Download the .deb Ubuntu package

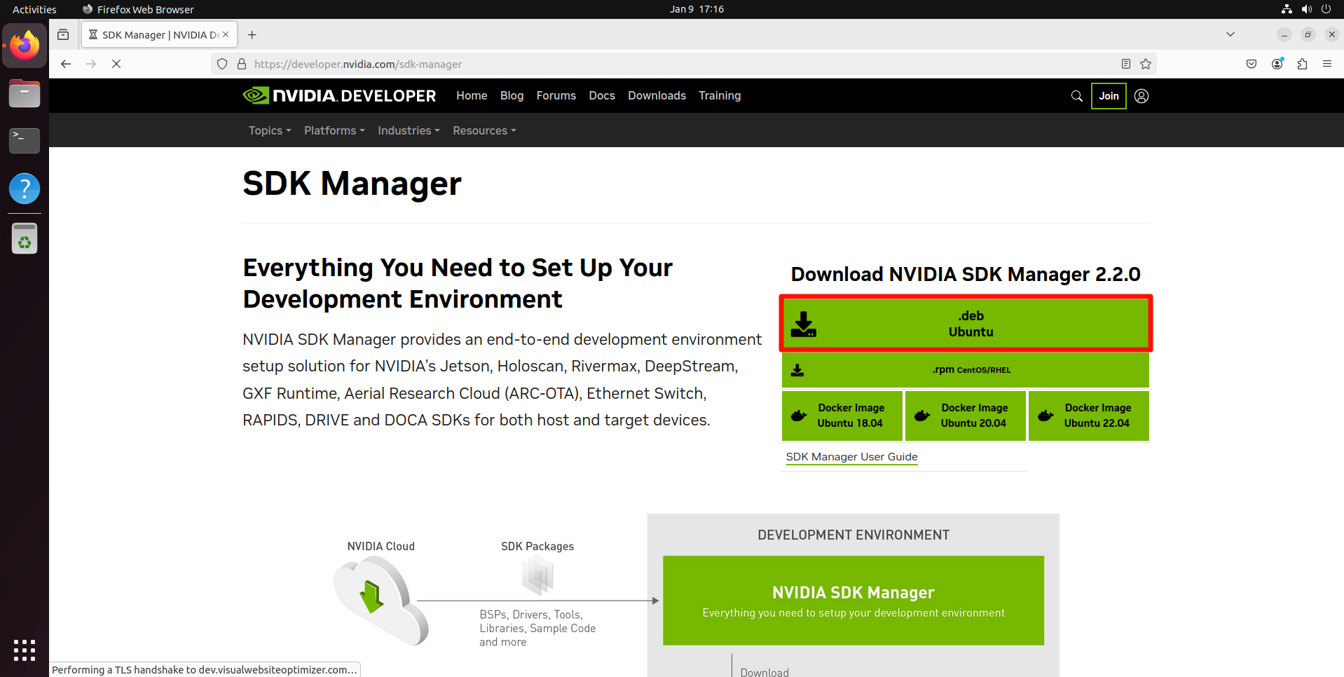pyautogui.click(x=966, y=324)
